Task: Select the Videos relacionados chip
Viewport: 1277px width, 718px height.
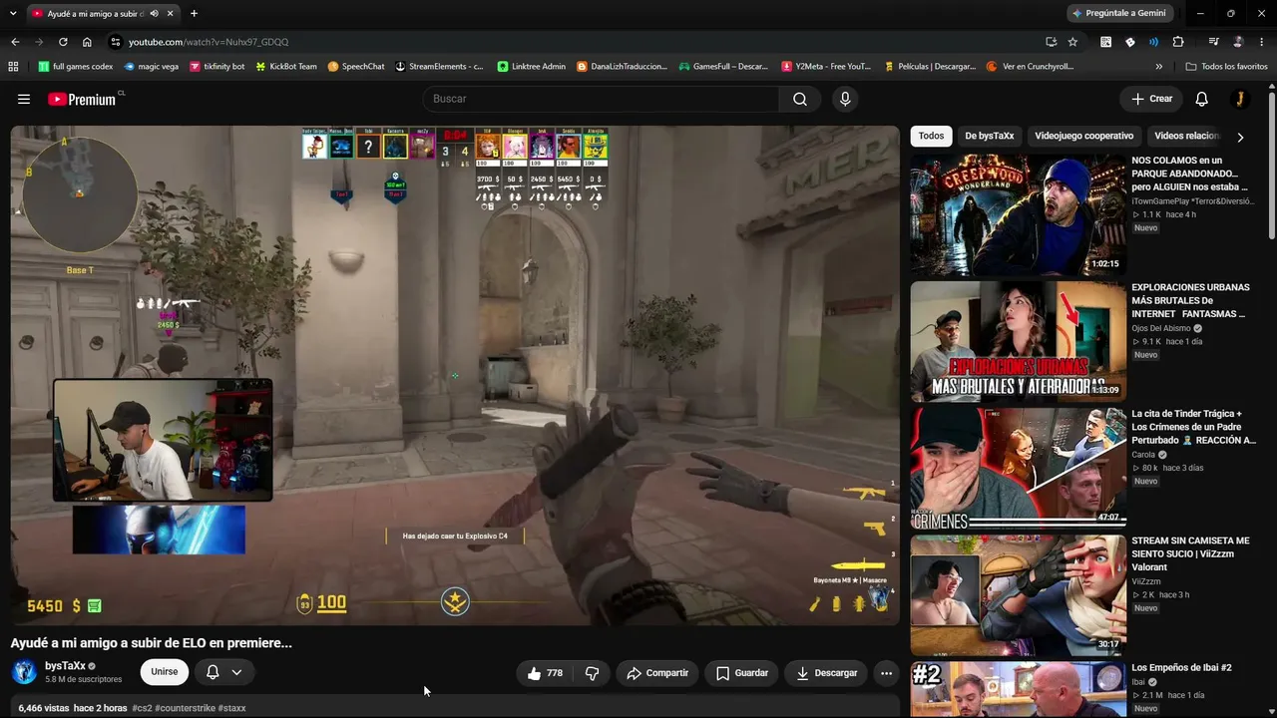Action: point(1187,137)
